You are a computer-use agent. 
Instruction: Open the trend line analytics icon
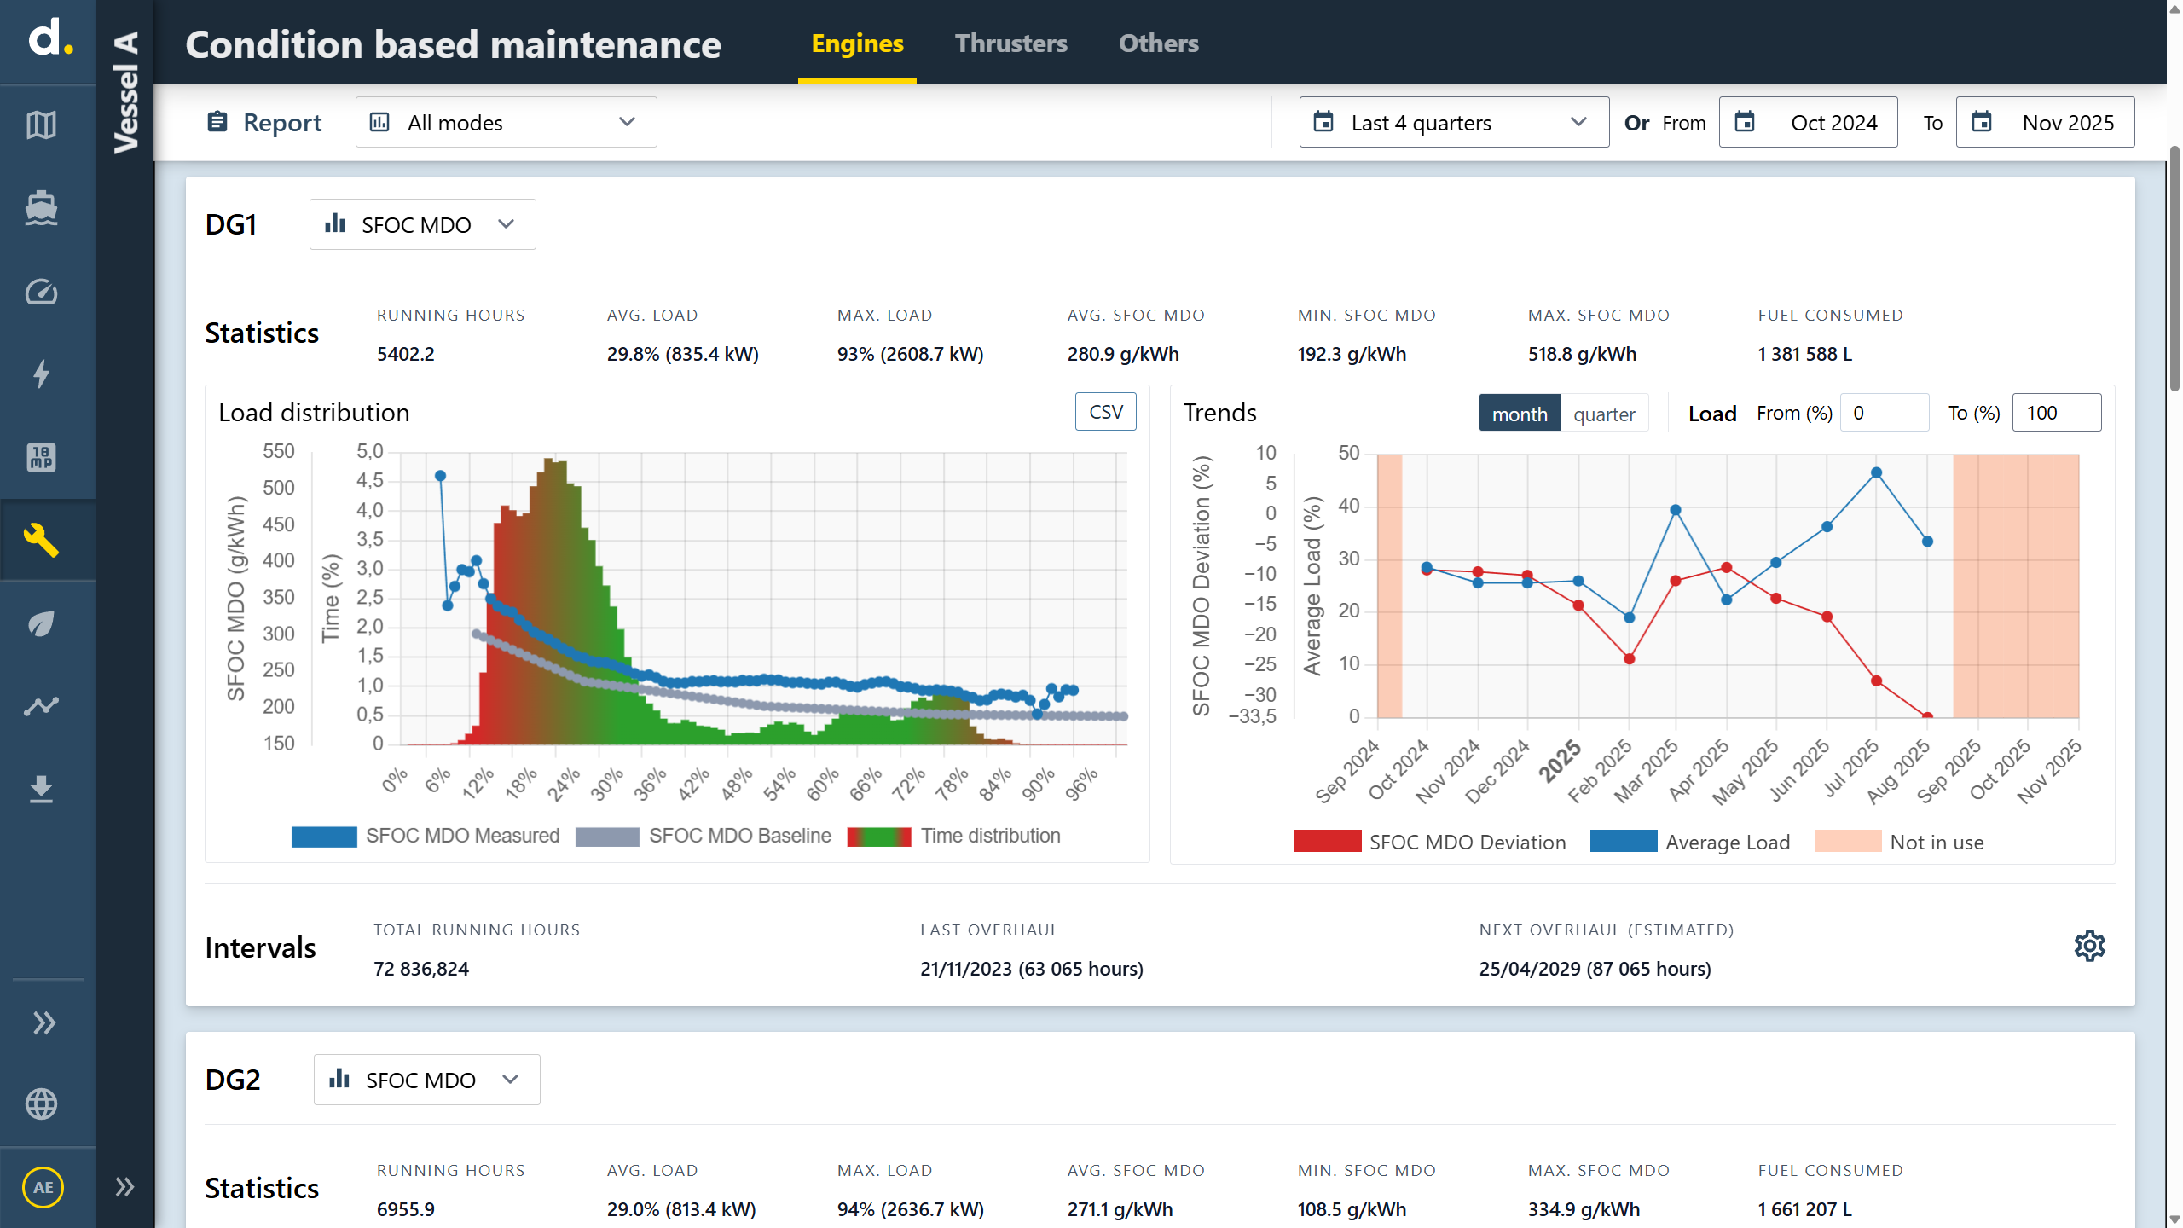click(41, 706)
